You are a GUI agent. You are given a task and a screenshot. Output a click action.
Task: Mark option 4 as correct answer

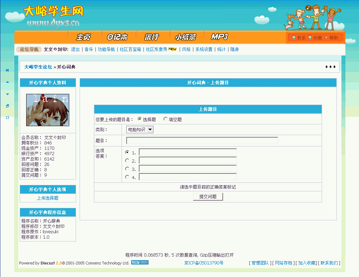click(127, 177)
